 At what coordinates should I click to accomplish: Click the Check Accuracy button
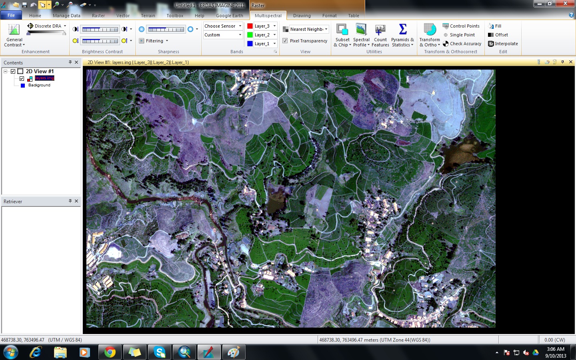point(462,44)
